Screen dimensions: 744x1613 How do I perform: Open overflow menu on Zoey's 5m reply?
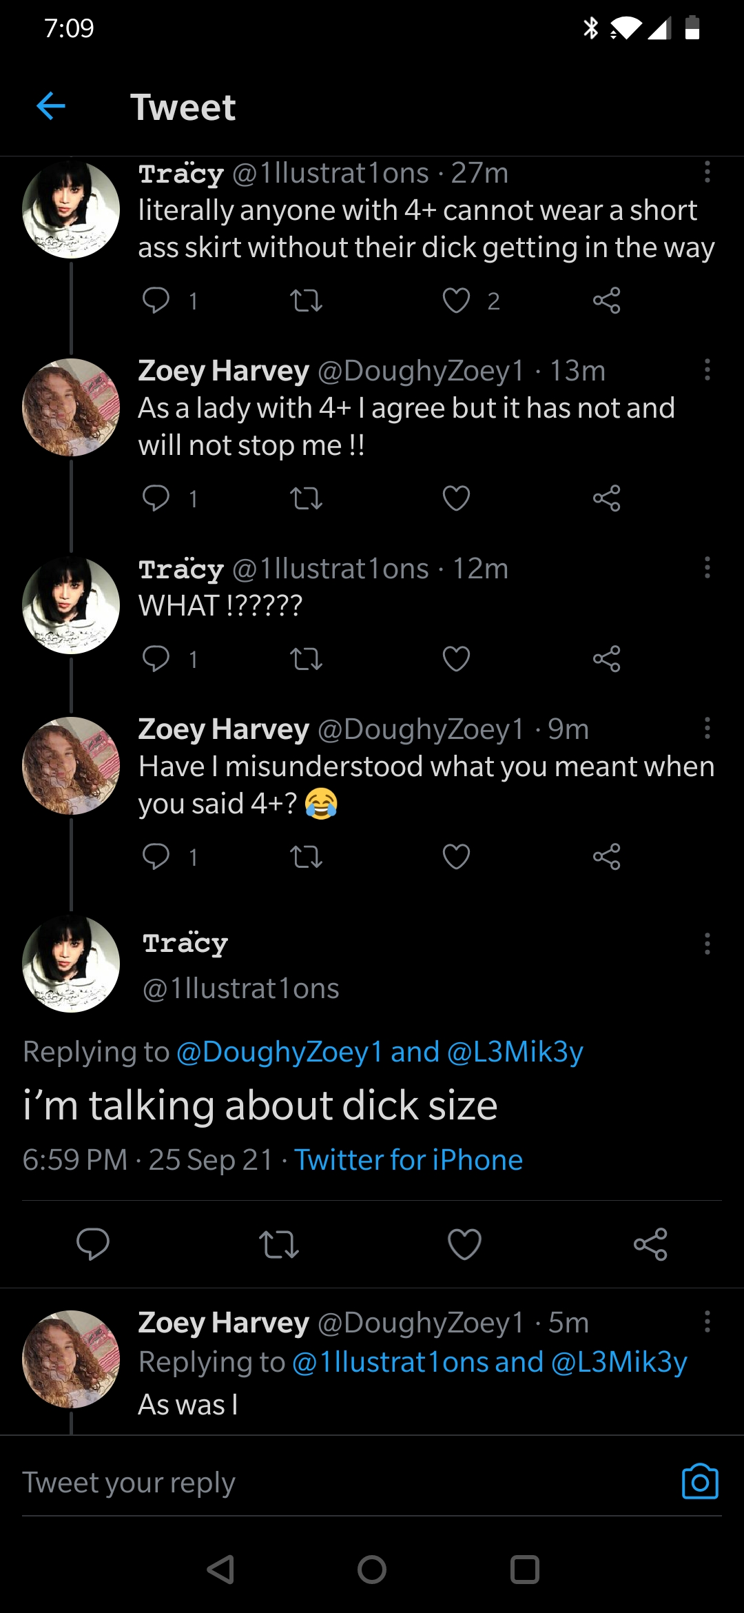[707, 1321]
